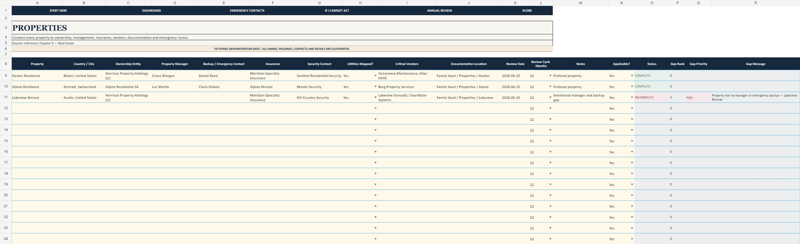
Task: Click the empty Property Manager cell for Lakeview Retreat
Action: (175, 97)
